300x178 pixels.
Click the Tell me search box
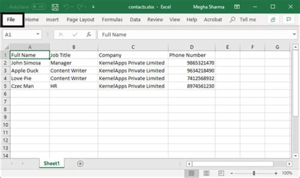247,20
